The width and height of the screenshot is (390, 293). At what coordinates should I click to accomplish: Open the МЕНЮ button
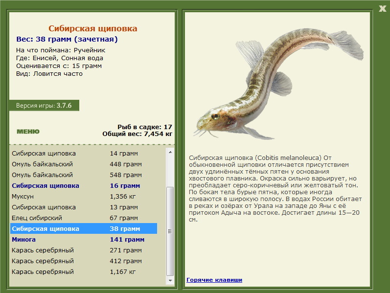point(28,132)
